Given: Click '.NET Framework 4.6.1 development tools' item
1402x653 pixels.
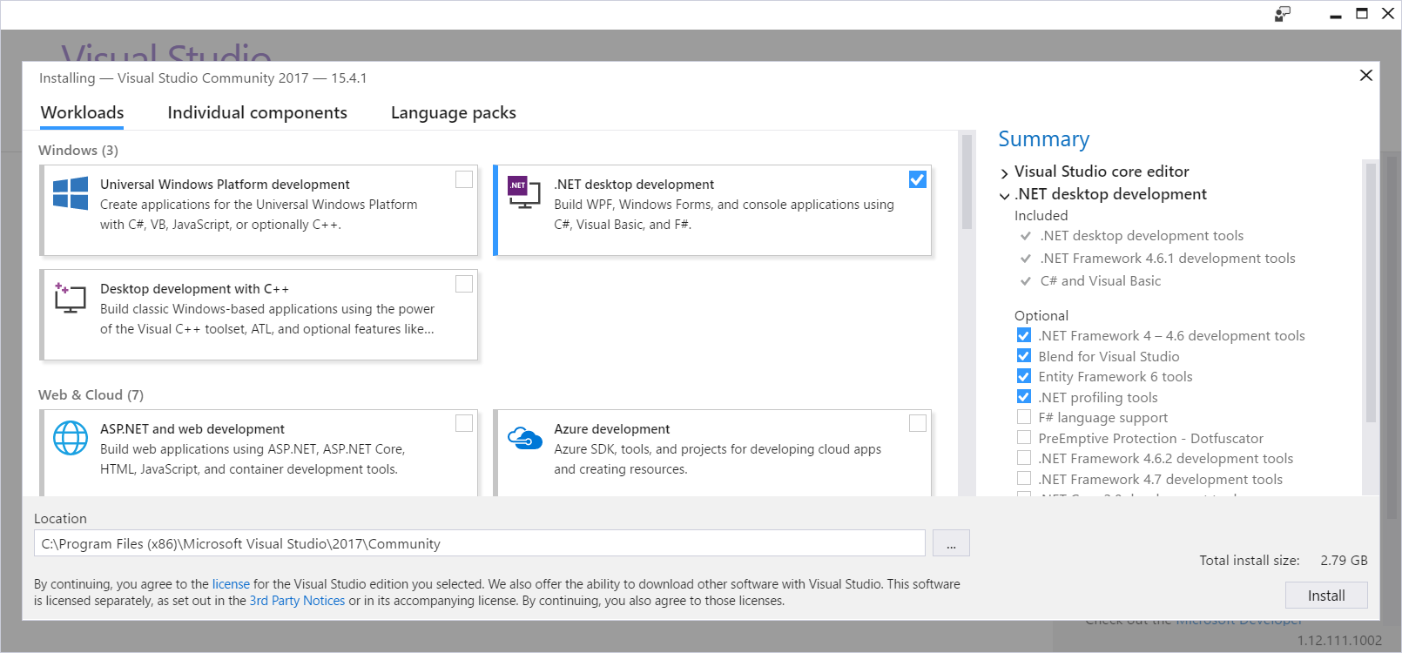Looking at the screenshot, I should [1168, 259].
